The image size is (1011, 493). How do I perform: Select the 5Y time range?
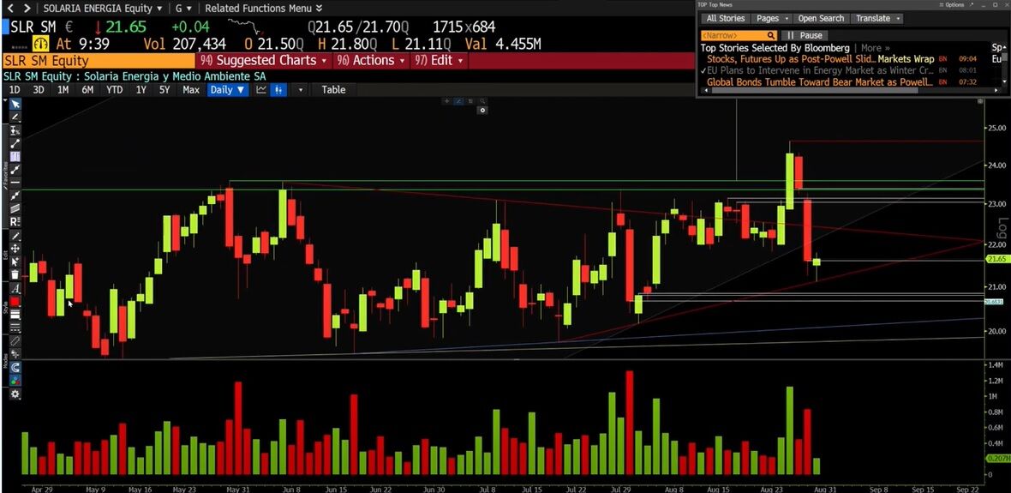165,90
